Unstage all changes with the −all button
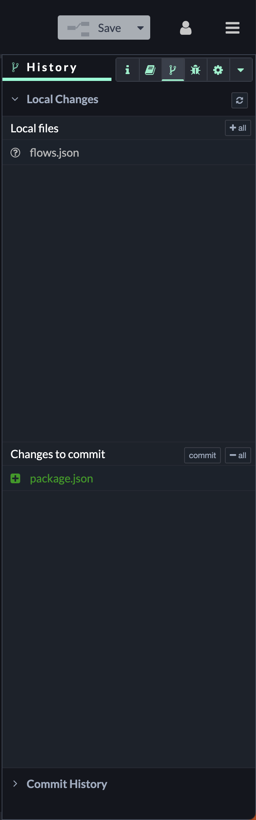Screen dimensions: 256x820 pyautogui.click(x=238, y=455)
